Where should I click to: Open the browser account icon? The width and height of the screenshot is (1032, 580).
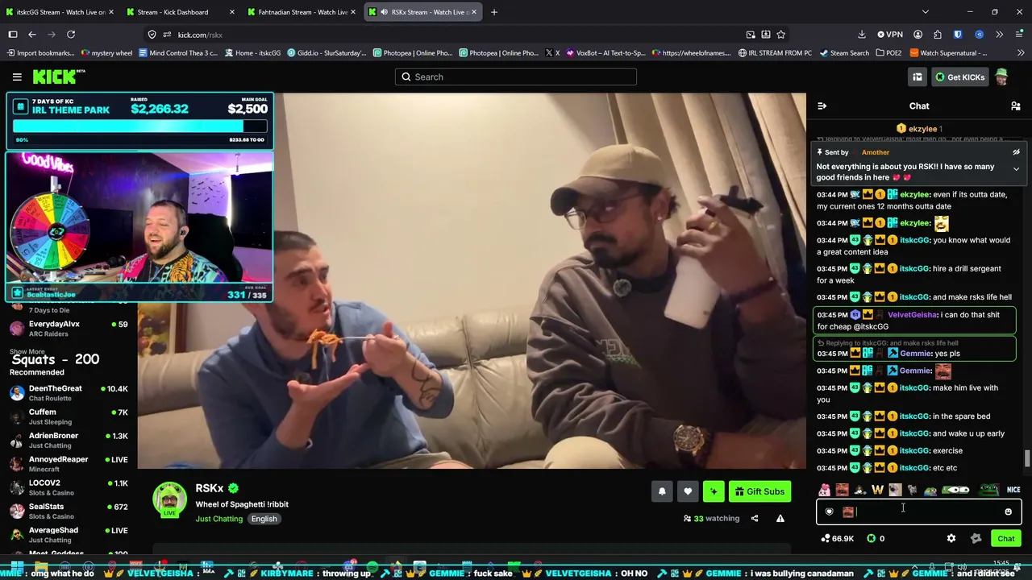[x=918, y=35]
